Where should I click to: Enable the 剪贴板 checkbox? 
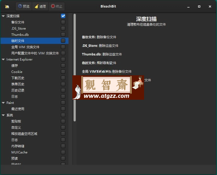(63, 121)
